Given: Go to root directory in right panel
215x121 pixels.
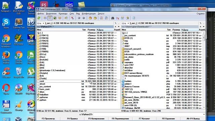Looking at the screenshot, I should pyautogui.click(x=201, y=23).
